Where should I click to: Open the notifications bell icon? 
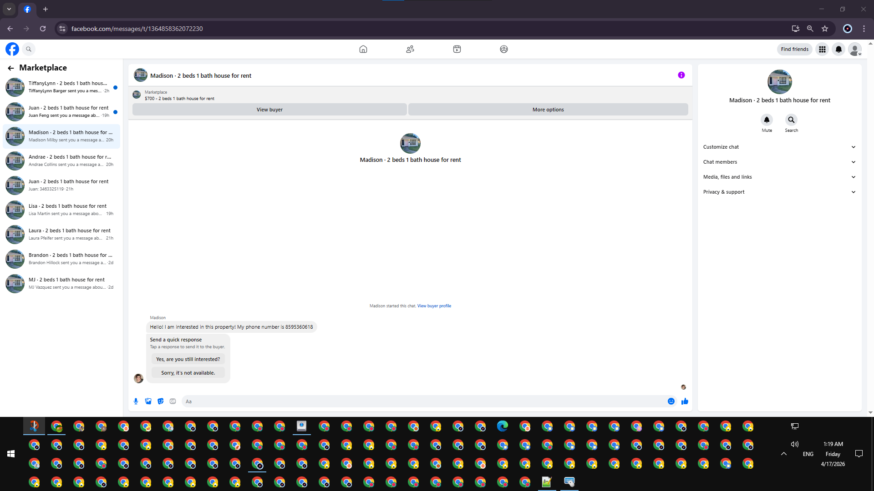tap(838, 49)
